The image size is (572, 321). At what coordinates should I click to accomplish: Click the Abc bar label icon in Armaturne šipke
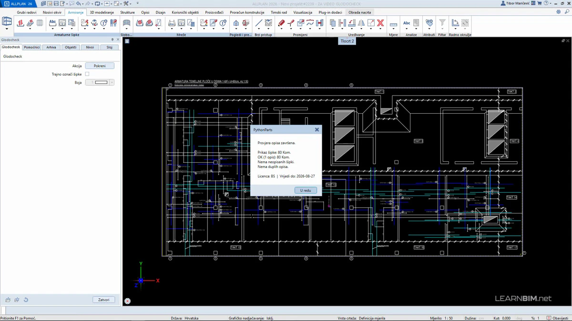[52, 22]
